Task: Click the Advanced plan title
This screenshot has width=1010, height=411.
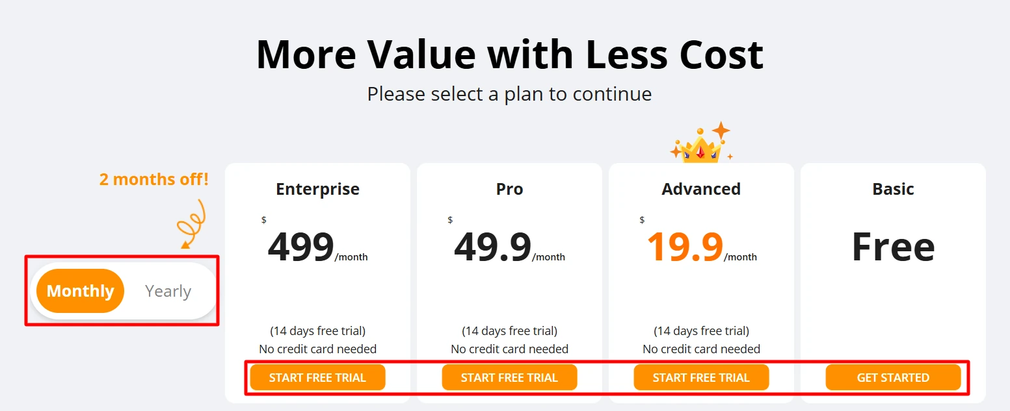Action: [x=701, y=189]
